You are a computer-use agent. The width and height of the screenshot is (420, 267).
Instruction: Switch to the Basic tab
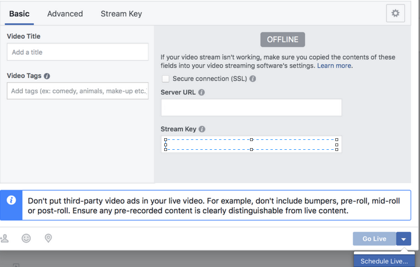click(19, 13)
